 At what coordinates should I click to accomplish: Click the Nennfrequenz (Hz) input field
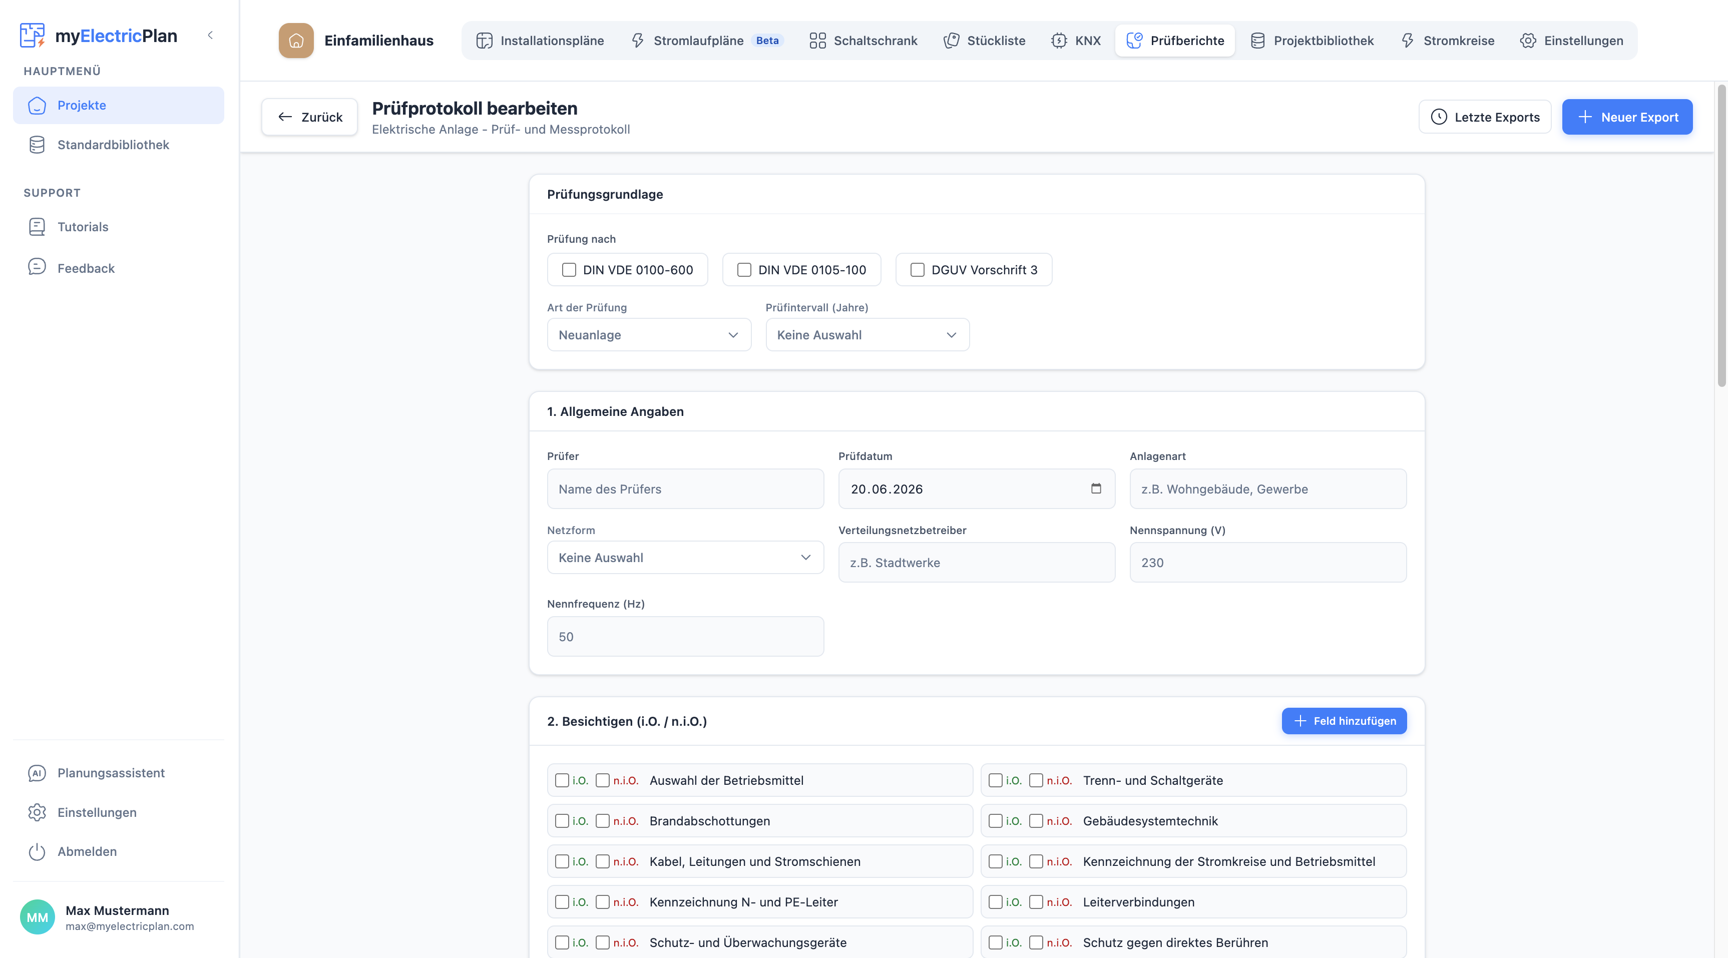click(x=685, y=636)
